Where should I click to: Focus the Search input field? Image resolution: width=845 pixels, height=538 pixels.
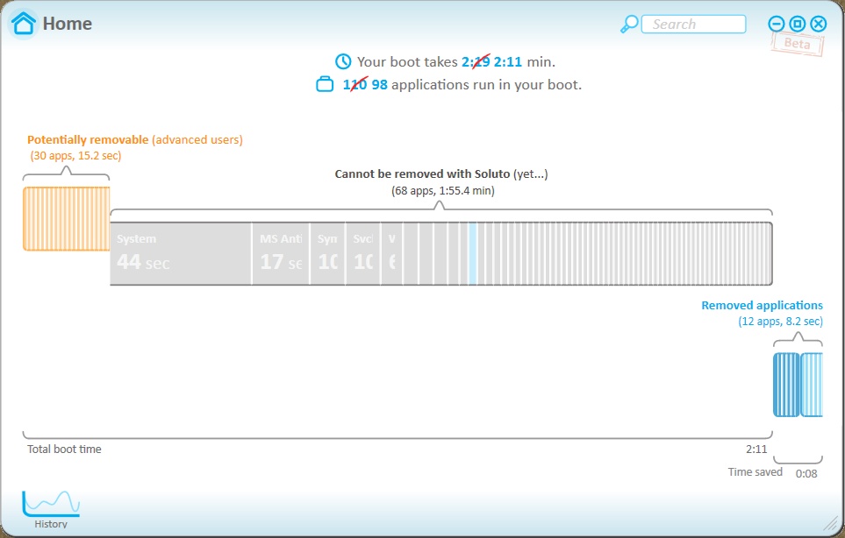pos(693,25)
